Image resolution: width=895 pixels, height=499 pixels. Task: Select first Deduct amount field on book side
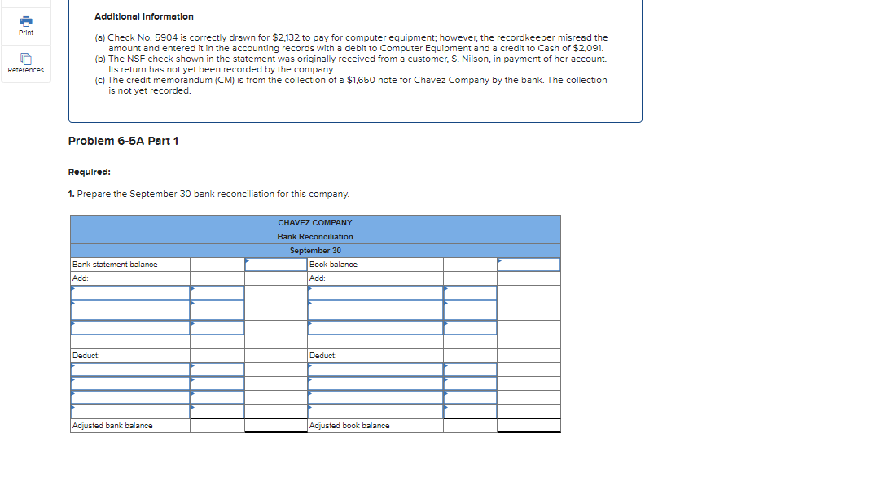click(x=471, y=370)
